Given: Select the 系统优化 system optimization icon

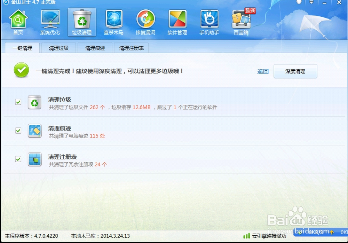Looking at the screenshot, I should tap(50, 22).
